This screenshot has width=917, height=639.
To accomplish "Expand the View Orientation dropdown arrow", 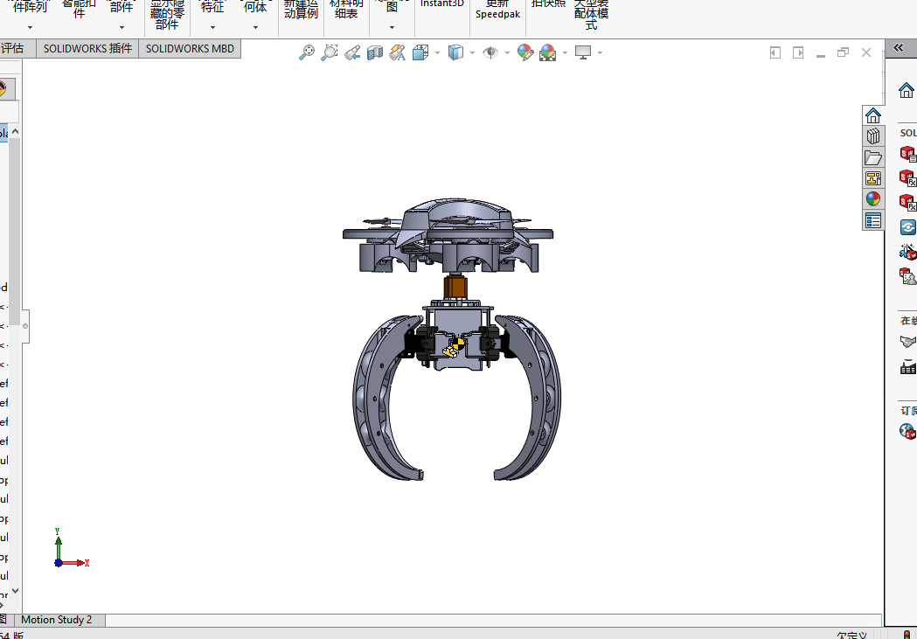I will point(437,53).
